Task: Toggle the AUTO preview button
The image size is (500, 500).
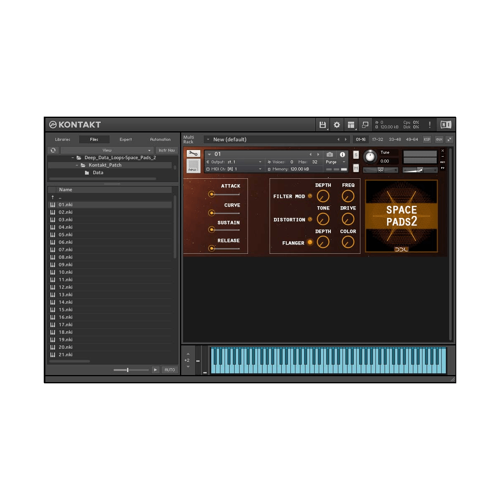Action: pos(170,370)
